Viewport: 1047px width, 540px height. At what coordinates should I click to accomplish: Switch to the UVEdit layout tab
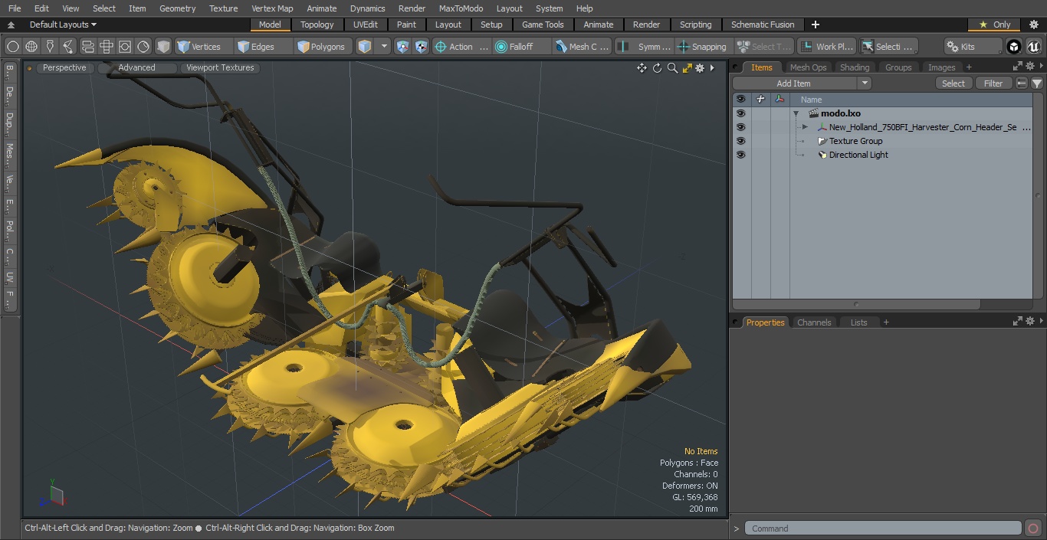(x=366, y=25)
